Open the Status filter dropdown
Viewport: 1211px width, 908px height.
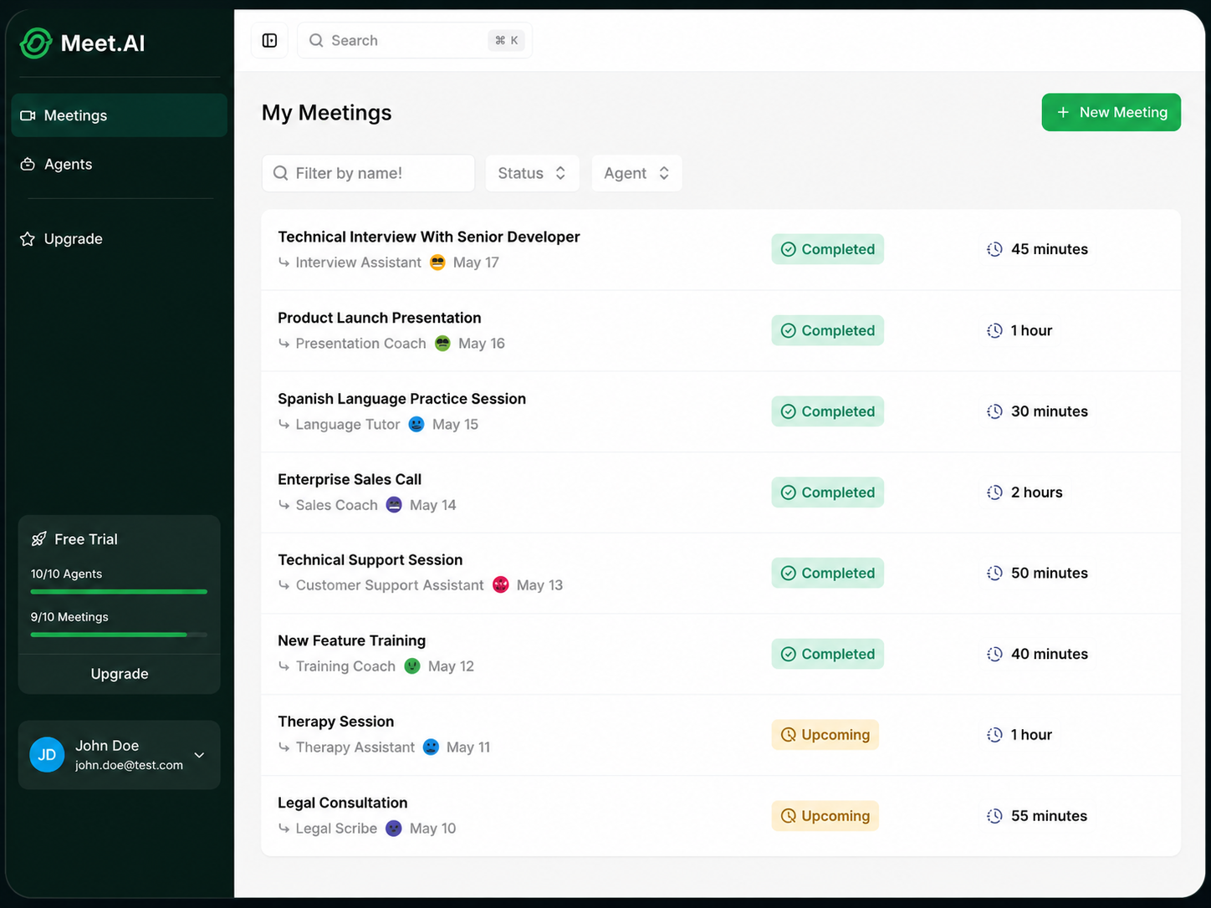click(x=532, y=173)
